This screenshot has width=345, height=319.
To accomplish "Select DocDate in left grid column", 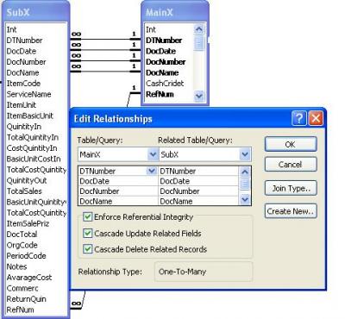I will coord(118,181).
